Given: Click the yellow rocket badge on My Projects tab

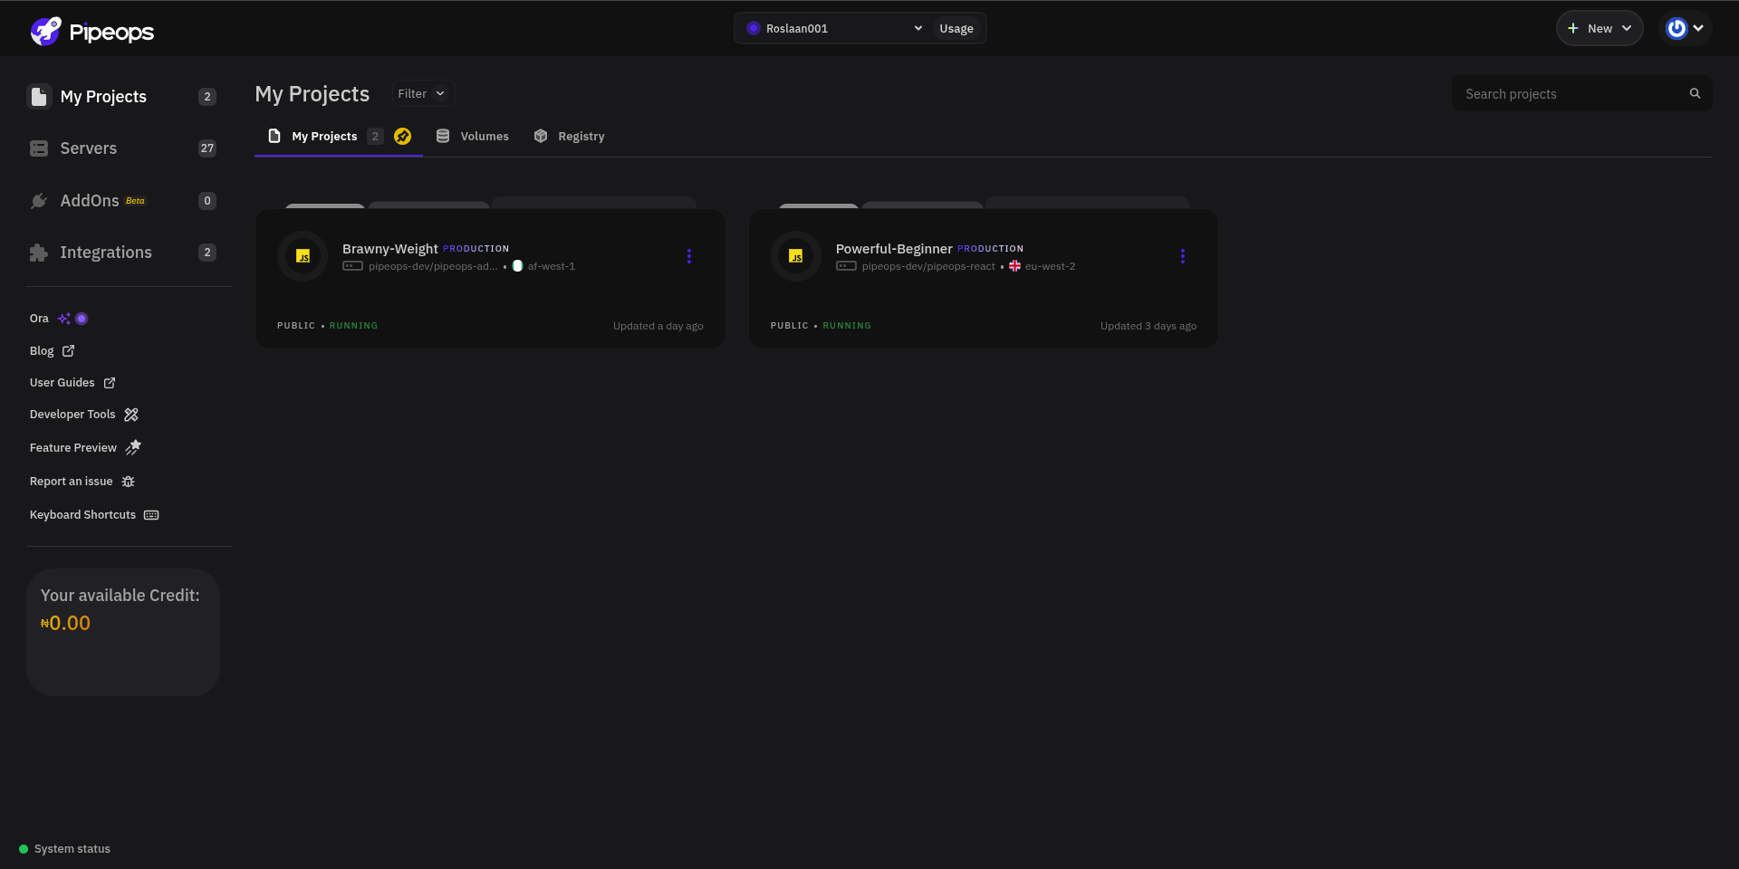Looking at the screenshot, I should coord(403,136).
